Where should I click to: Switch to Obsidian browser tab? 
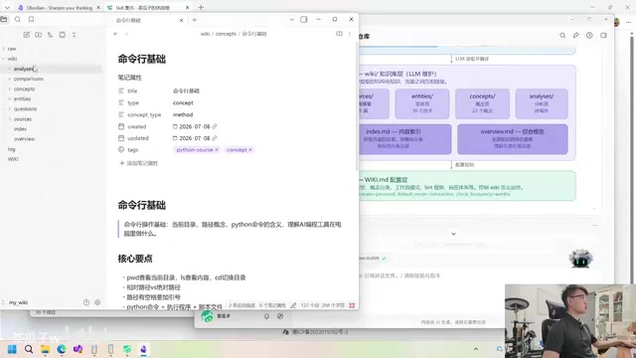[60, 8]
